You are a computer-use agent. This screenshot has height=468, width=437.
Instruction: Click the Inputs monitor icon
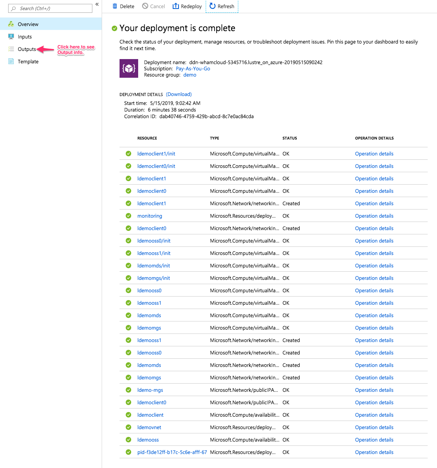[x=11, y=37]
